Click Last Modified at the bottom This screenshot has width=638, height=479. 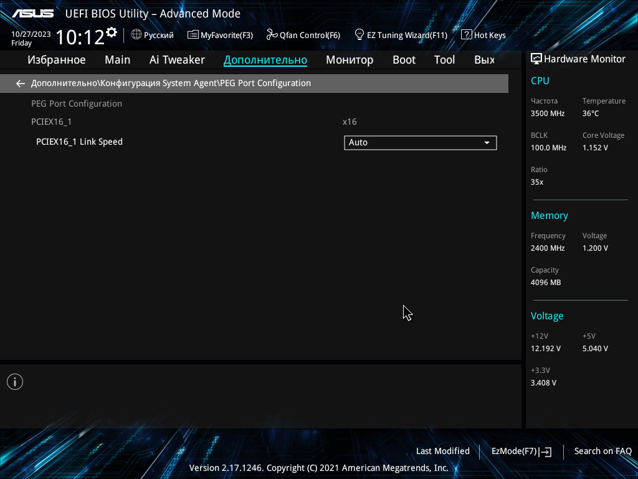click(443, 452)
